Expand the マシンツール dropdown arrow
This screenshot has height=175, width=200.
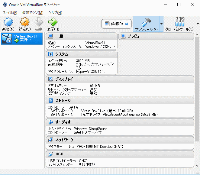161,24
